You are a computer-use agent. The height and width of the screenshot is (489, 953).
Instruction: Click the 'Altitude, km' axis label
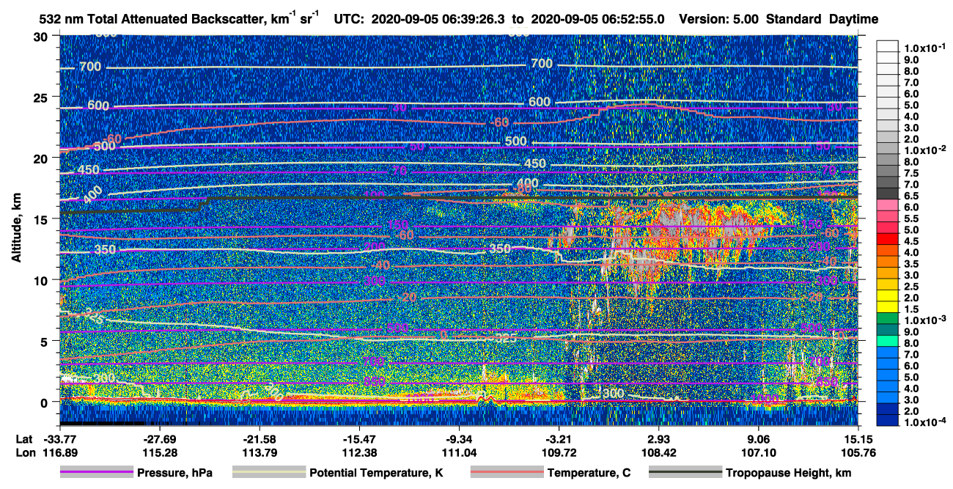tap(15, 228)
